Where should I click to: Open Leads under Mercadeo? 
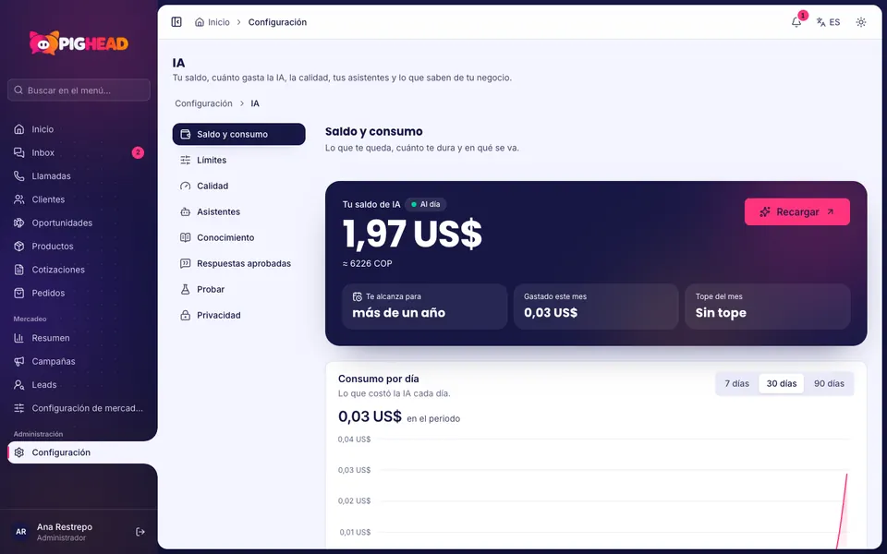click(x=79, y=384)
